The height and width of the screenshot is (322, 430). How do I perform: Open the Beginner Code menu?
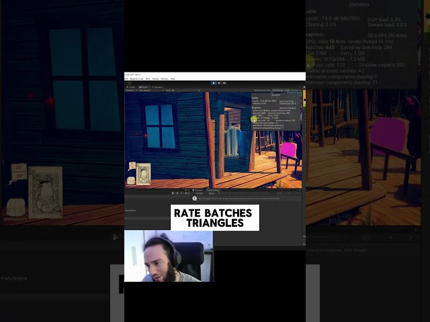coord(136,79)
